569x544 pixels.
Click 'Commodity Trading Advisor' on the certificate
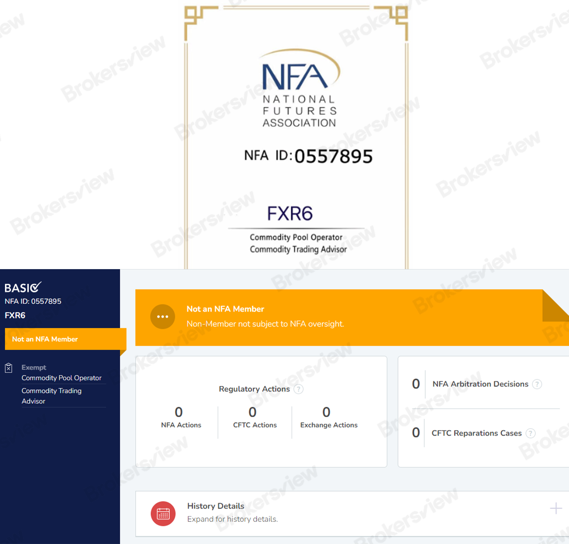(298, 249)
